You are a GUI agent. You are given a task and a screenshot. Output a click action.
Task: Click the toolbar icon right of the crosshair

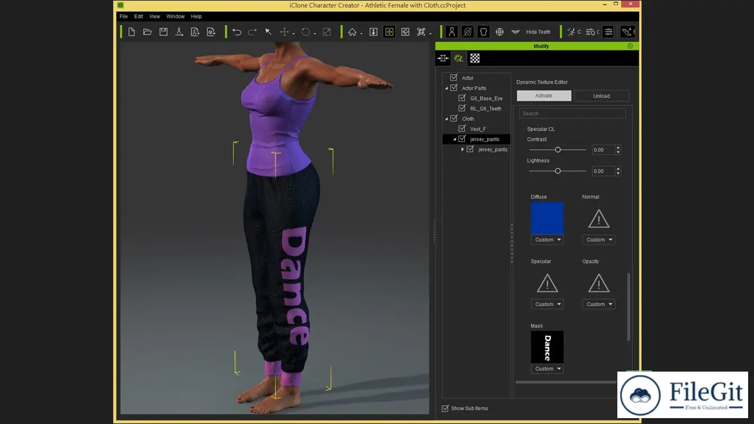point(405,32)
